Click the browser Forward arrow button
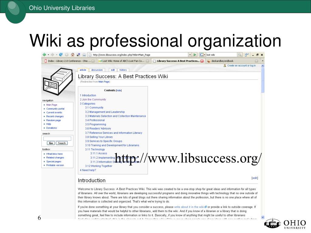Screen dimensions: 311x233 (52, 55)
